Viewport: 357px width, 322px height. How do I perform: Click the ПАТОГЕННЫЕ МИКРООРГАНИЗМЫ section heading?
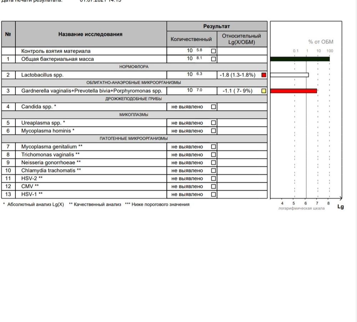coord(134,139)
